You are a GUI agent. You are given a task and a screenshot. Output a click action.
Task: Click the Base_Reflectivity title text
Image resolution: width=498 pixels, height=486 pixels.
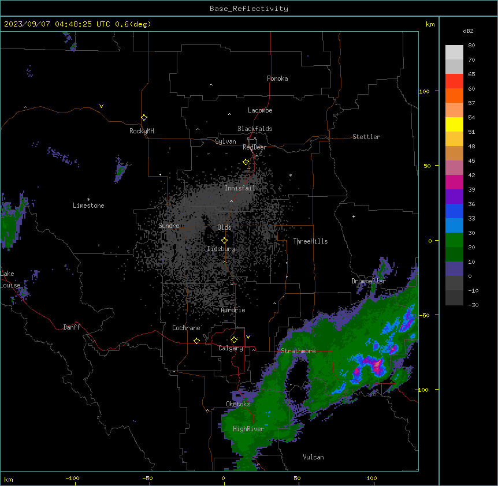249,9
